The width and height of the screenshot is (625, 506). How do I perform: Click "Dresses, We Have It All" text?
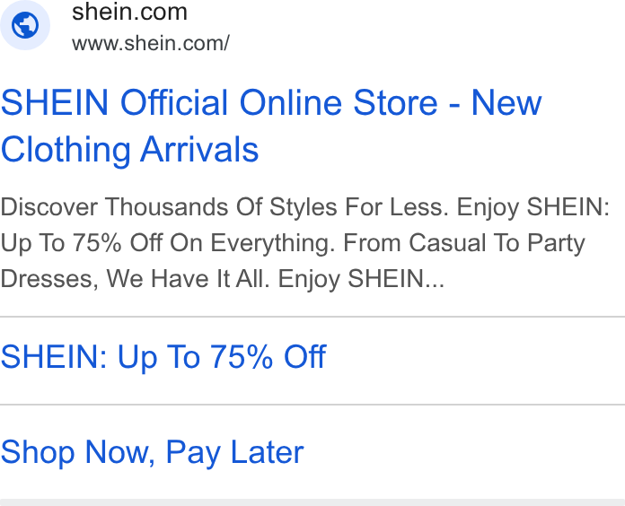pyautogui.click(x=135, y=279)
